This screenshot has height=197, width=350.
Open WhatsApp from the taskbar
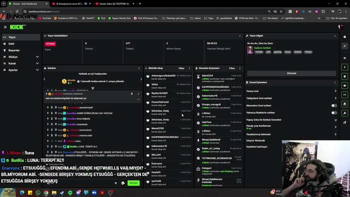[x=38, y=193]
